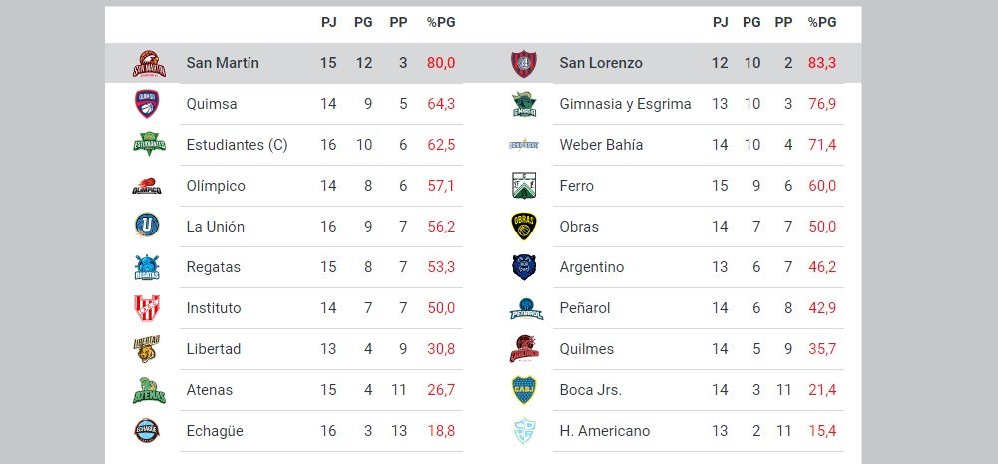Select the Estudiantes green logo

[x=148, y=145]
